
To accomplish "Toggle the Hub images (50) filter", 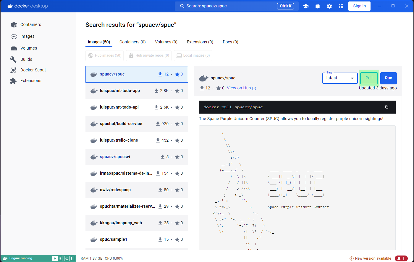I will coord(104,55).
